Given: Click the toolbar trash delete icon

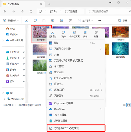Looking at the screenshot, I should click(70, 21).
